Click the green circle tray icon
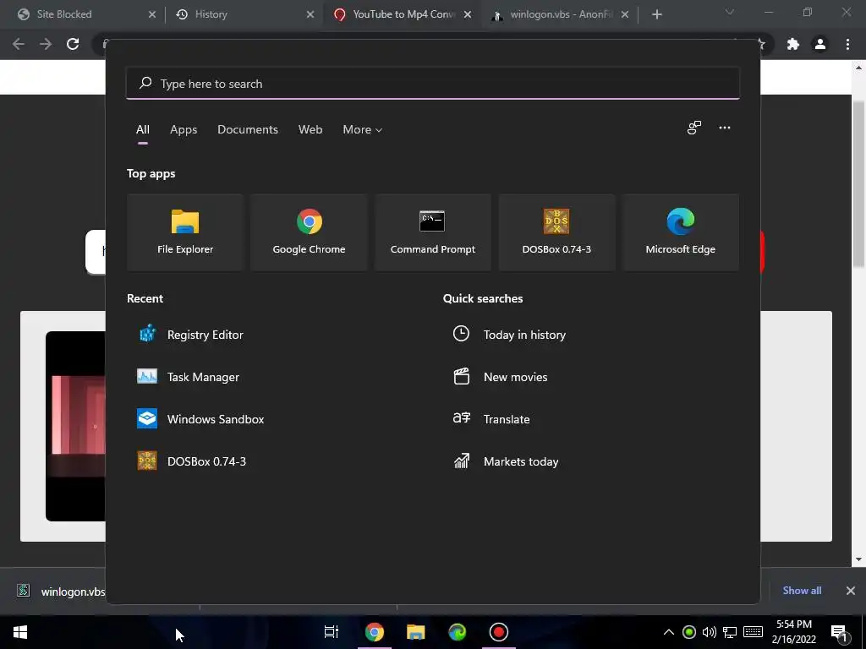Image resolution: width=866 pixels, height=649 pixels. pyautogui.click(x=688, y=632)
